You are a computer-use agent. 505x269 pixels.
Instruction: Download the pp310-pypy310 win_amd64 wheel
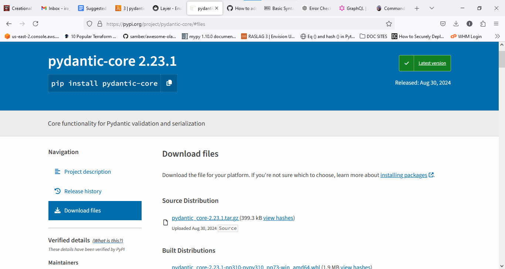coord(246,267)
